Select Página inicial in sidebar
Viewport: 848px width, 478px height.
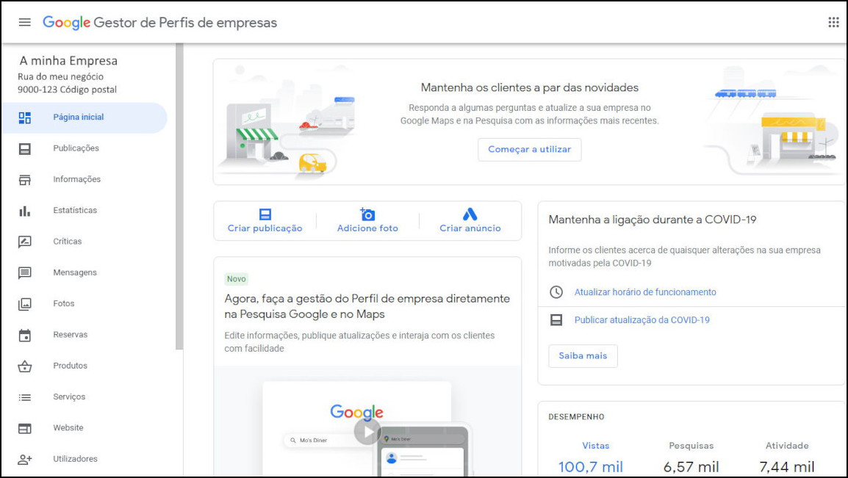click(84, 117)
